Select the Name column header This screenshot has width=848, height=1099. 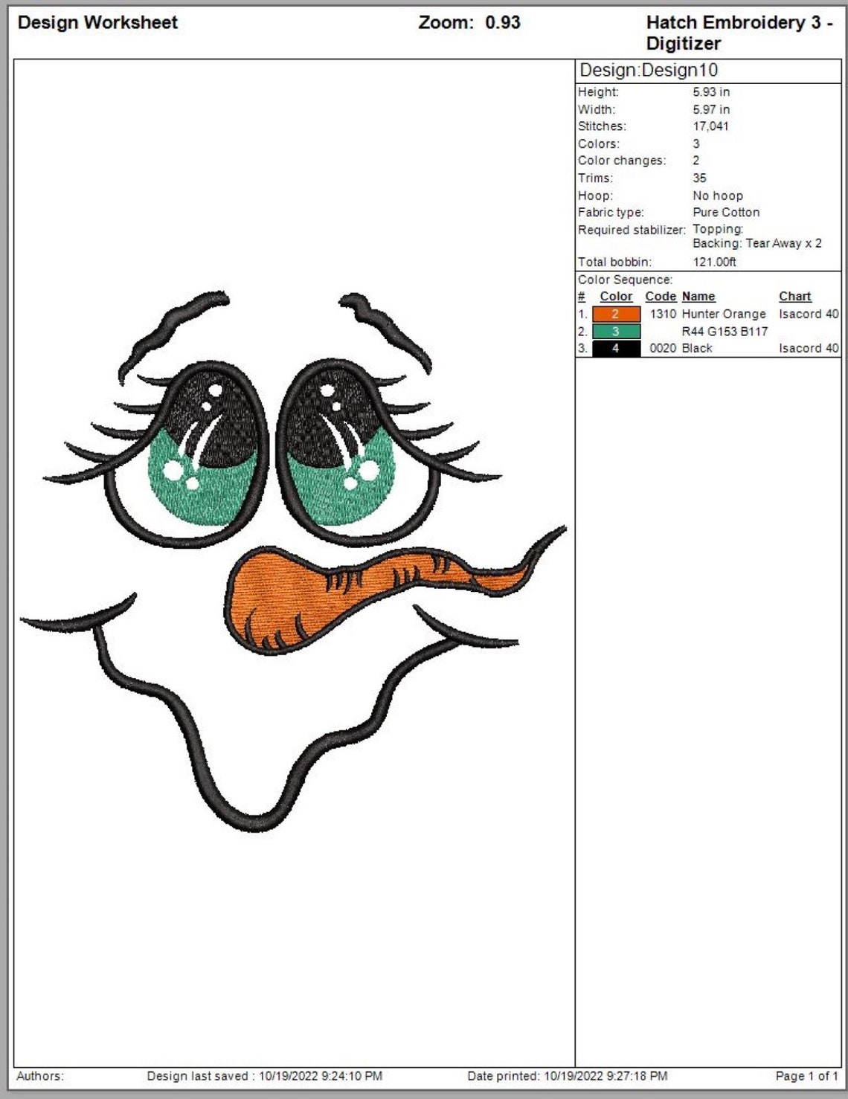coord(697,296)
